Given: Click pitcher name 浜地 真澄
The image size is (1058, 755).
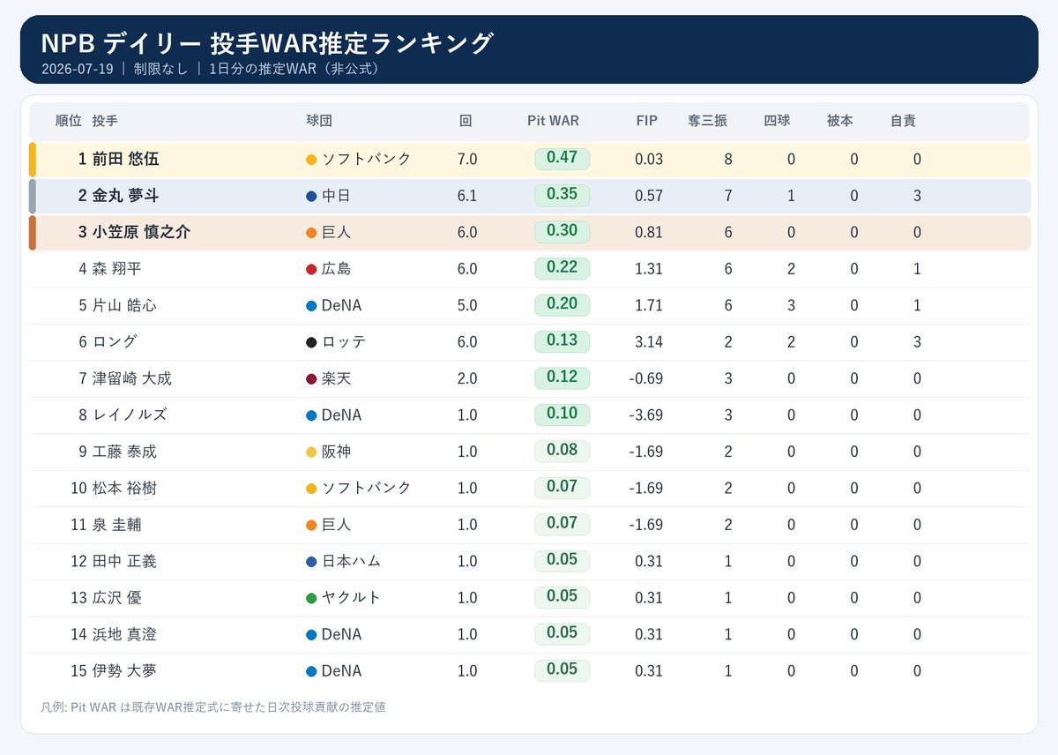Looking at the screenshot, I should tap(124, 635).
